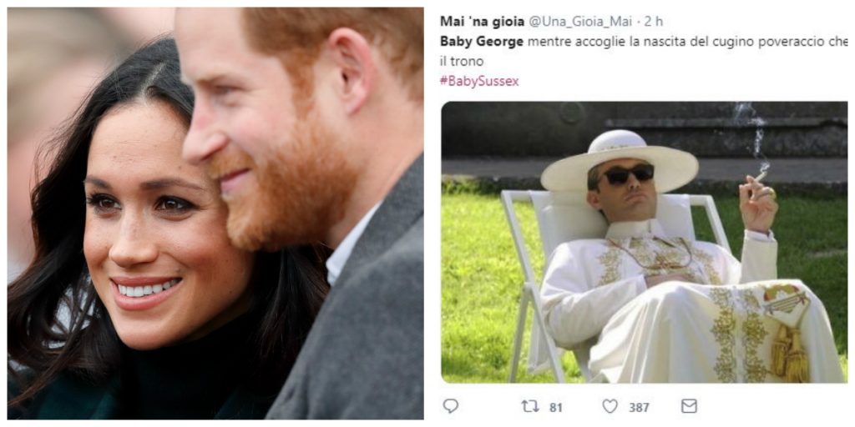The image size is (855, 427).
Task: Retweet using the retweet arrows icon
Action: coord(530,406)
